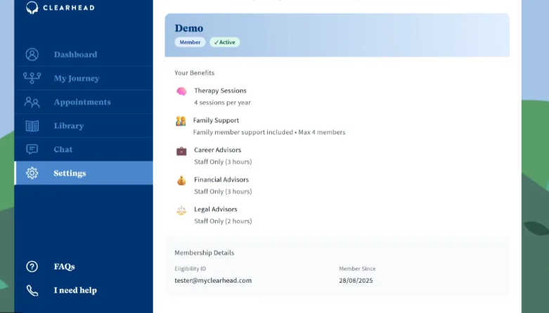549x313 pixels.
Task: Click Staff Only (3 hours) under Financial Advisors
Action: [x=223, y=191]
